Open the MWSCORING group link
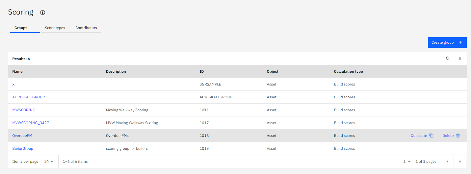 (24, 110)
